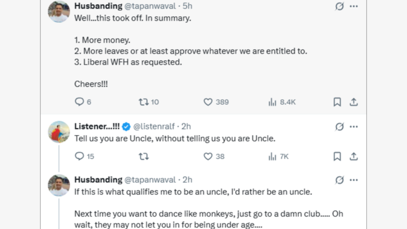Bookmark Husbanding's summary tweet

[337, 102]
